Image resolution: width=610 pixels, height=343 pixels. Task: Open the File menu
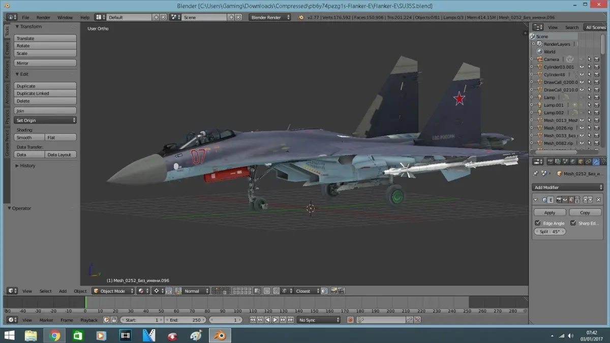(x=25, y=17)
